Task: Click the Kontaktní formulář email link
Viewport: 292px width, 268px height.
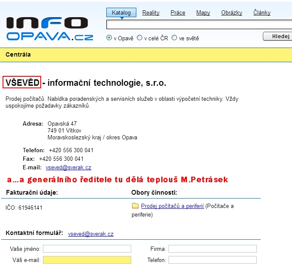Action: pyautogui.click(x=91, y=234)
